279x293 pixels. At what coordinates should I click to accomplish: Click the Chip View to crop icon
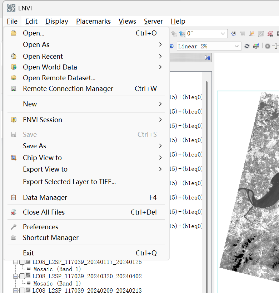[x=14, y=158]
